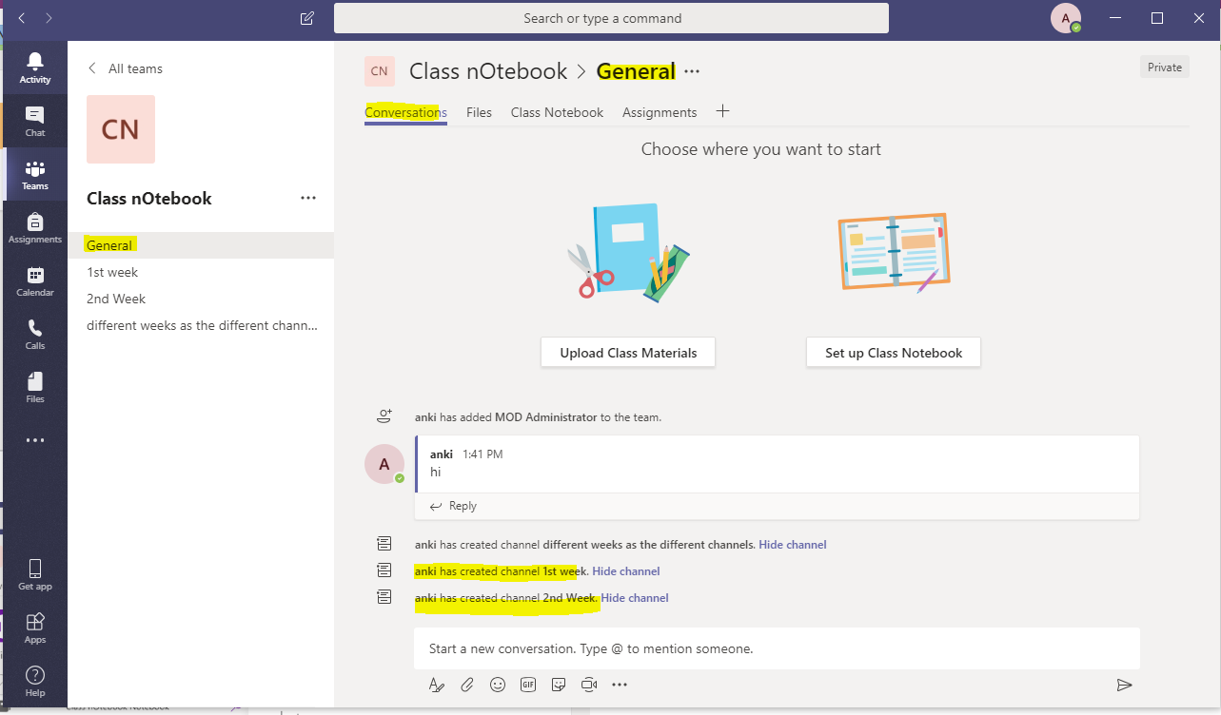The width and height of the screenshot is (1221, 715).
Task: Send the message with arrow icon
Action: click(1124, 685)
